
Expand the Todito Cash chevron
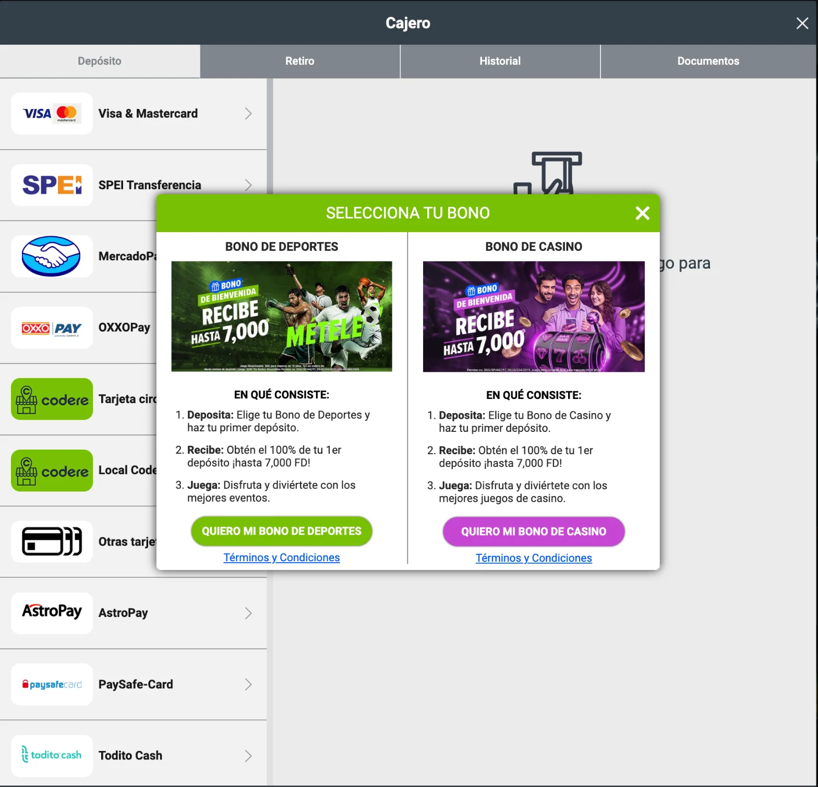point(248,756)
